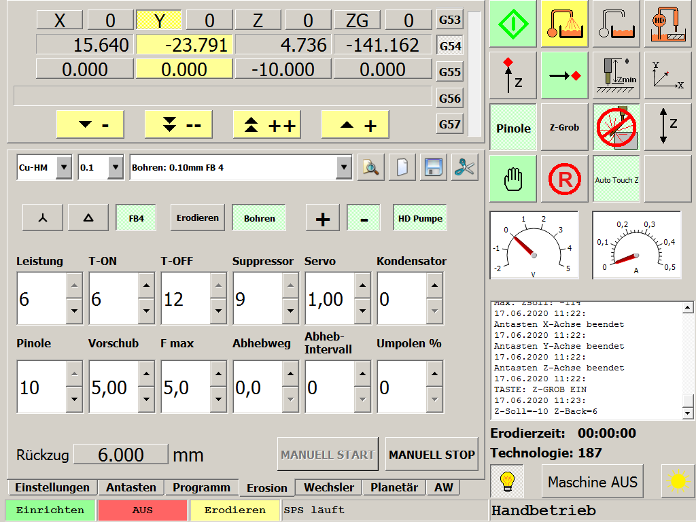Switch to the AW tab
Screen dimensions: 696x522
click(443, 487)
